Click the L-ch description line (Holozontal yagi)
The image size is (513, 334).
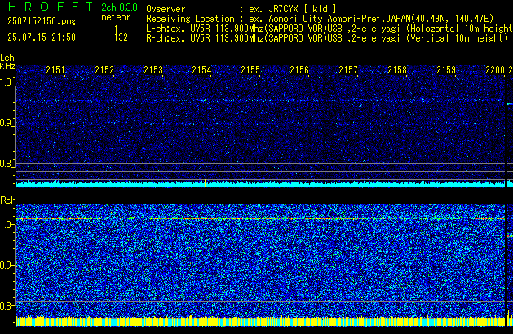click(x=329, y=29)
